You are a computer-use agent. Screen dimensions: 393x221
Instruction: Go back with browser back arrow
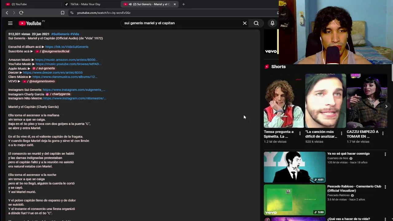(7, 13)
